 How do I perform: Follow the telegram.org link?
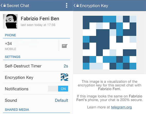point(121,107)
